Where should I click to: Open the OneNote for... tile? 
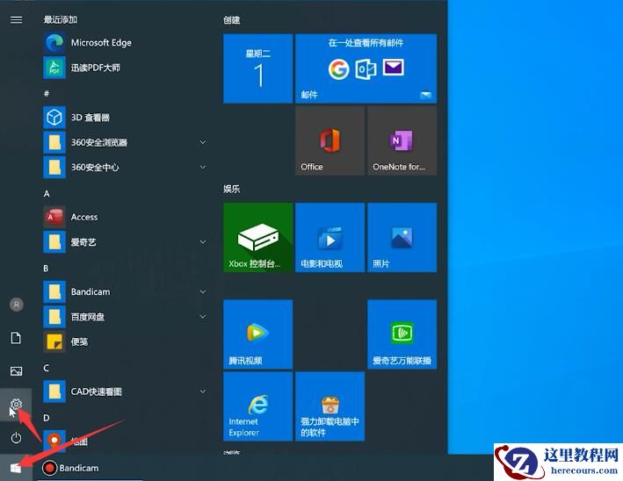click(402, 140)
